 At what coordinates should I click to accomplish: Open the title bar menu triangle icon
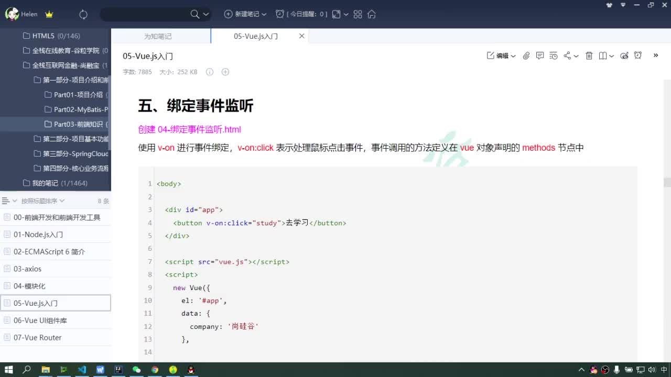pyautogui.click(x=623, y=5)
